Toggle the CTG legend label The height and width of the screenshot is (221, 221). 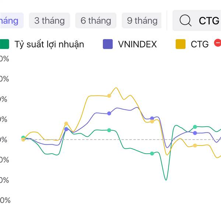point(200,45)
